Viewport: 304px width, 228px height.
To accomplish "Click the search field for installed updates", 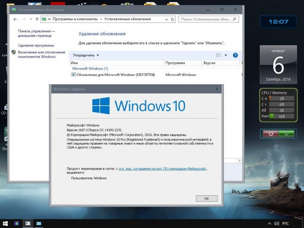I will 208,19.
